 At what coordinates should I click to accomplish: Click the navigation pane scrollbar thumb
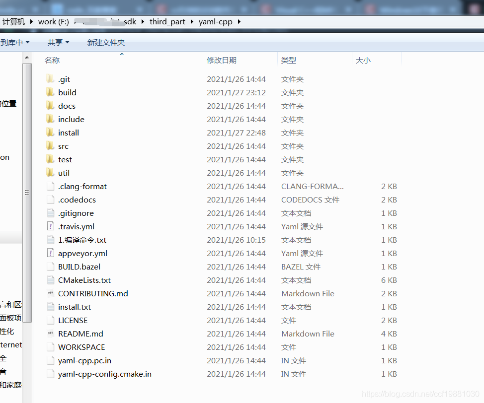[x=27, y=193]
